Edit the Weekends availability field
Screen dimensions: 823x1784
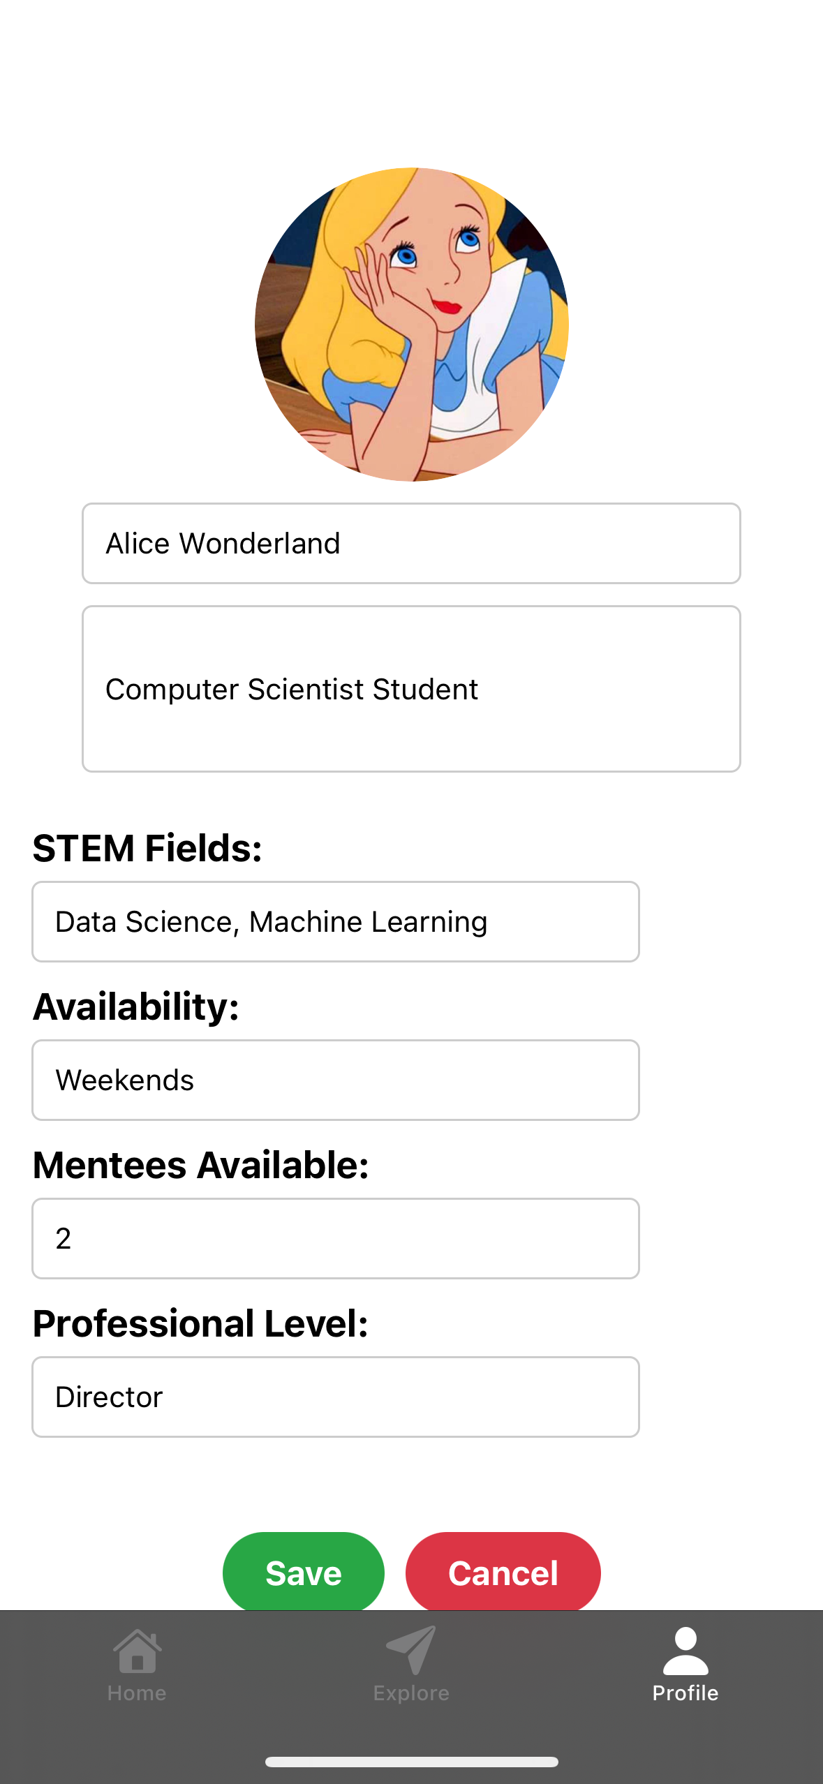tap(336, 1080)
